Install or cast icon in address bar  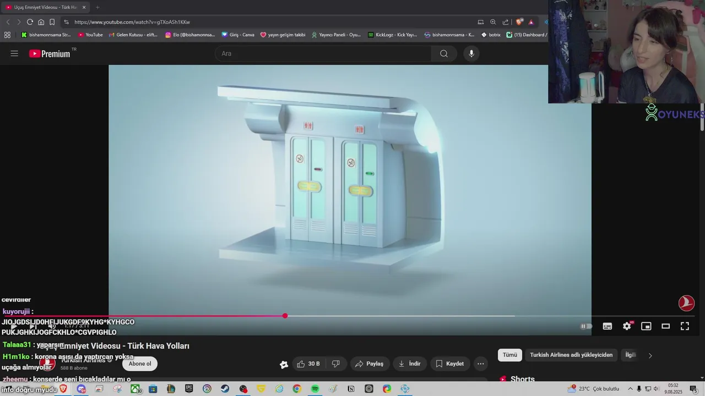pos(480,22)
